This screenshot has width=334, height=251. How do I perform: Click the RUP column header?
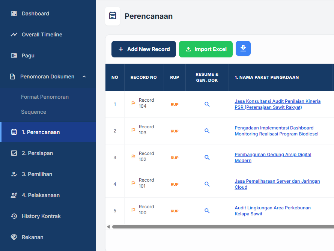click(175, 78)
